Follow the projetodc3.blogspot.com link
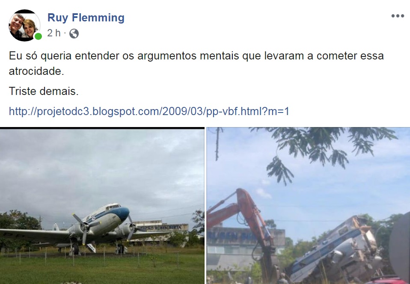Viewport: 410px width, 284px height. 149,111
